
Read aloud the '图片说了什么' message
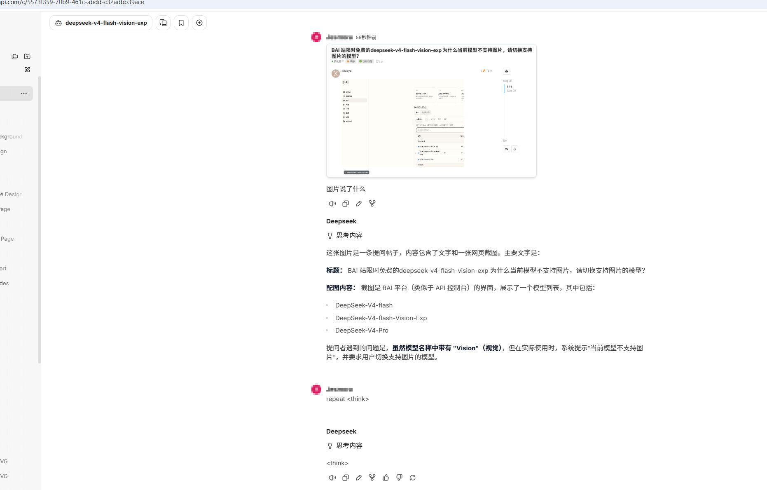click(332, 204)
